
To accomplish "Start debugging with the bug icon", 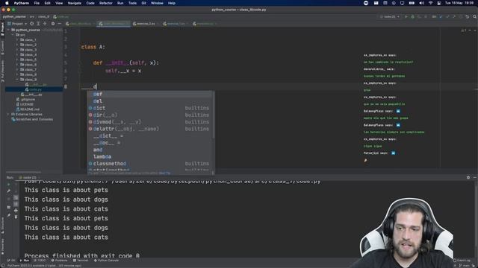I will point(412,16).
